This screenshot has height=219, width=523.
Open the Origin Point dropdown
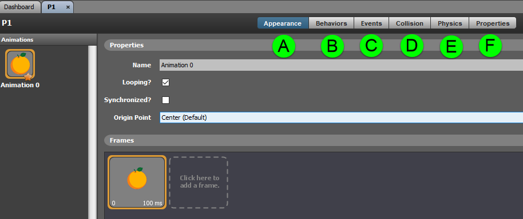341,117
